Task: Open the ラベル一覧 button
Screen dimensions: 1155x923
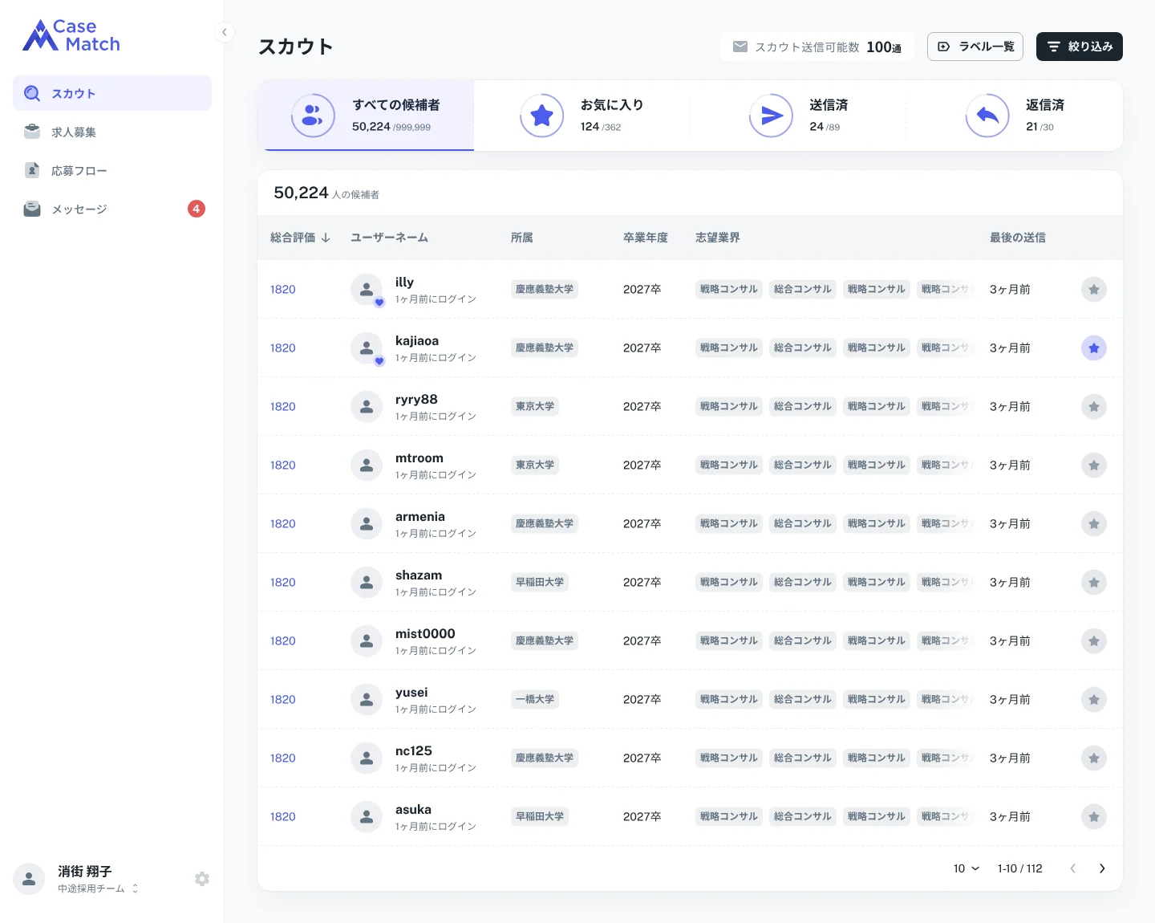Action: [975, 47]
